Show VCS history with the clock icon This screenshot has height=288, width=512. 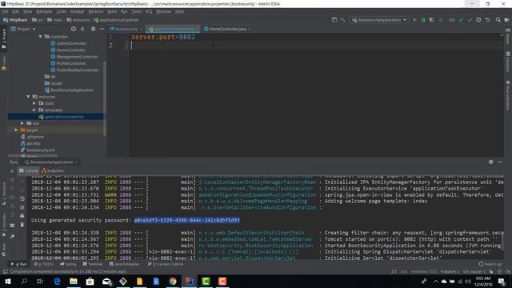click(478, 20)
